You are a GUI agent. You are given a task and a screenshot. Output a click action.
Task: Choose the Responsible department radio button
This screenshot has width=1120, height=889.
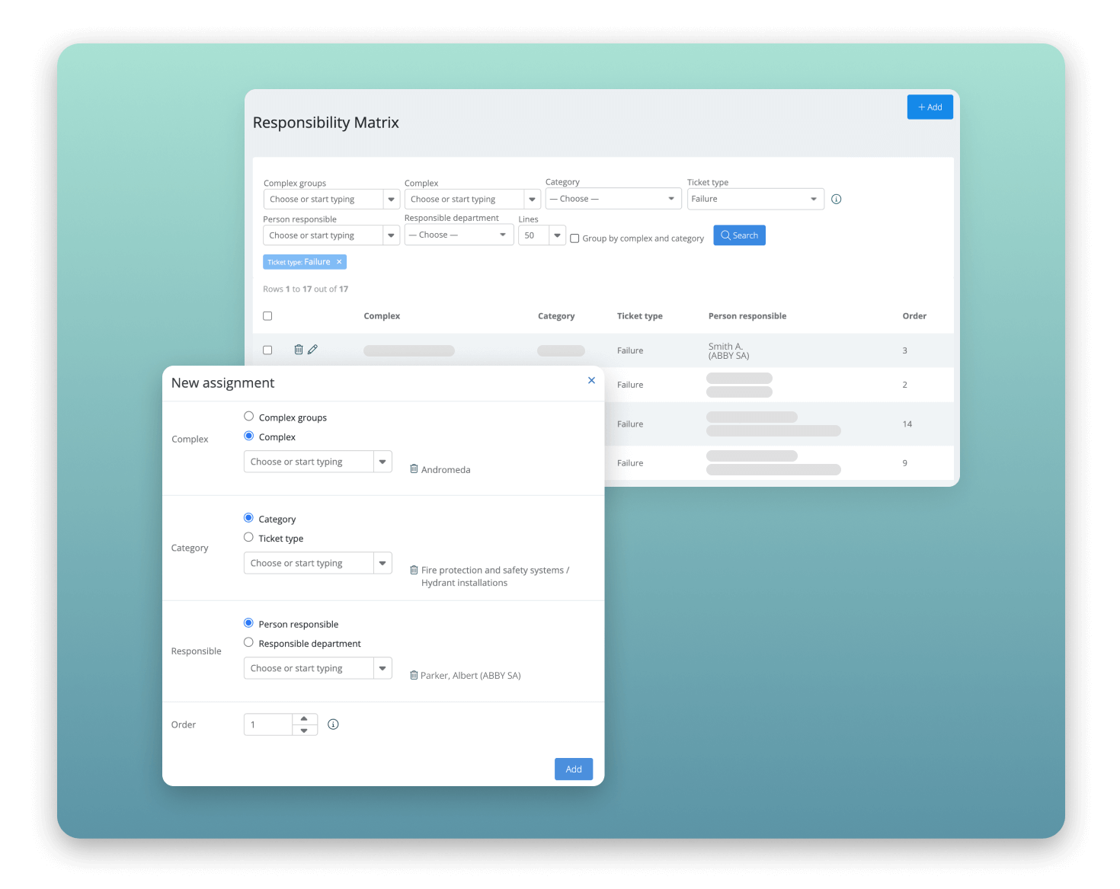[x=248, y=643]
